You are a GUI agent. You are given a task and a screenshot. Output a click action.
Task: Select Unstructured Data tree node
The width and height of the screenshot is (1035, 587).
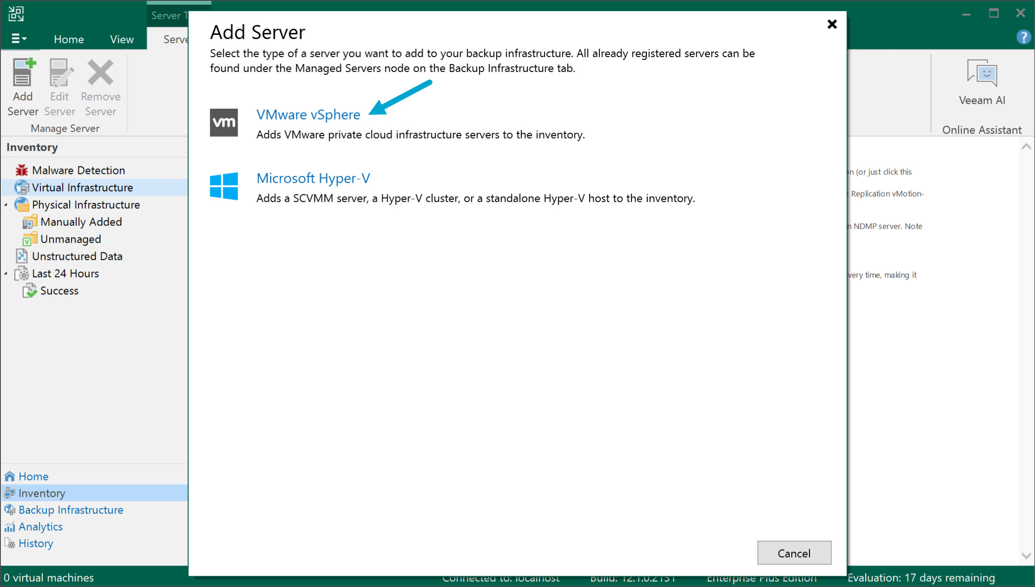click(77, 256)
